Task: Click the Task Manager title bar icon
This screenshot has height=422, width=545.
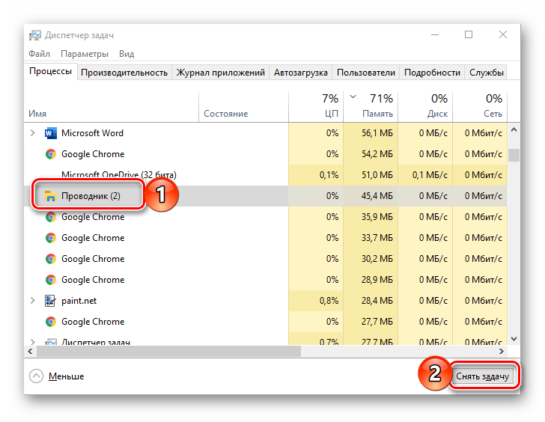Action: [x=35, y=35]
